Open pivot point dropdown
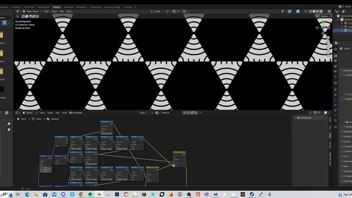The width and height of the screenshot is (352, 198). point(168,12)
